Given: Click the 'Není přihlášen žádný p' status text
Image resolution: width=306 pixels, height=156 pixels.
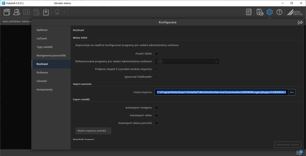Looking at the screenshot, I should [x=17, y=21].
